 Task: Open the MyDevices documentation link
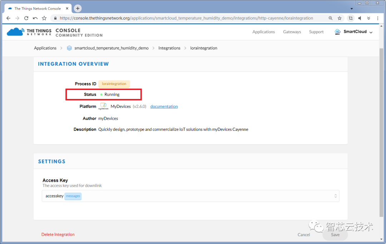164,106
